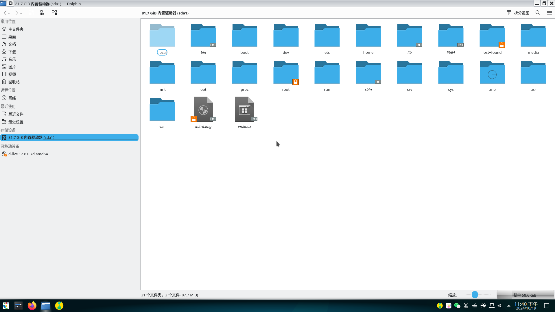Select the srv folder icon
This screenshot has width=555, height=312.
point(410,73)
